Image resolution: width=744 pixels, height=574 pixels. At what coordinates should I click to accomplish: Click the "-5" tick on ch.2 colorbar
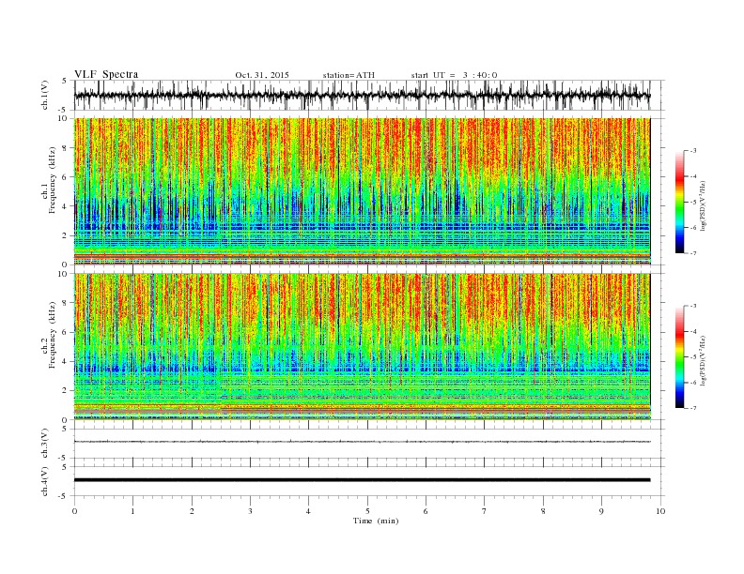(x=692, y=357)
